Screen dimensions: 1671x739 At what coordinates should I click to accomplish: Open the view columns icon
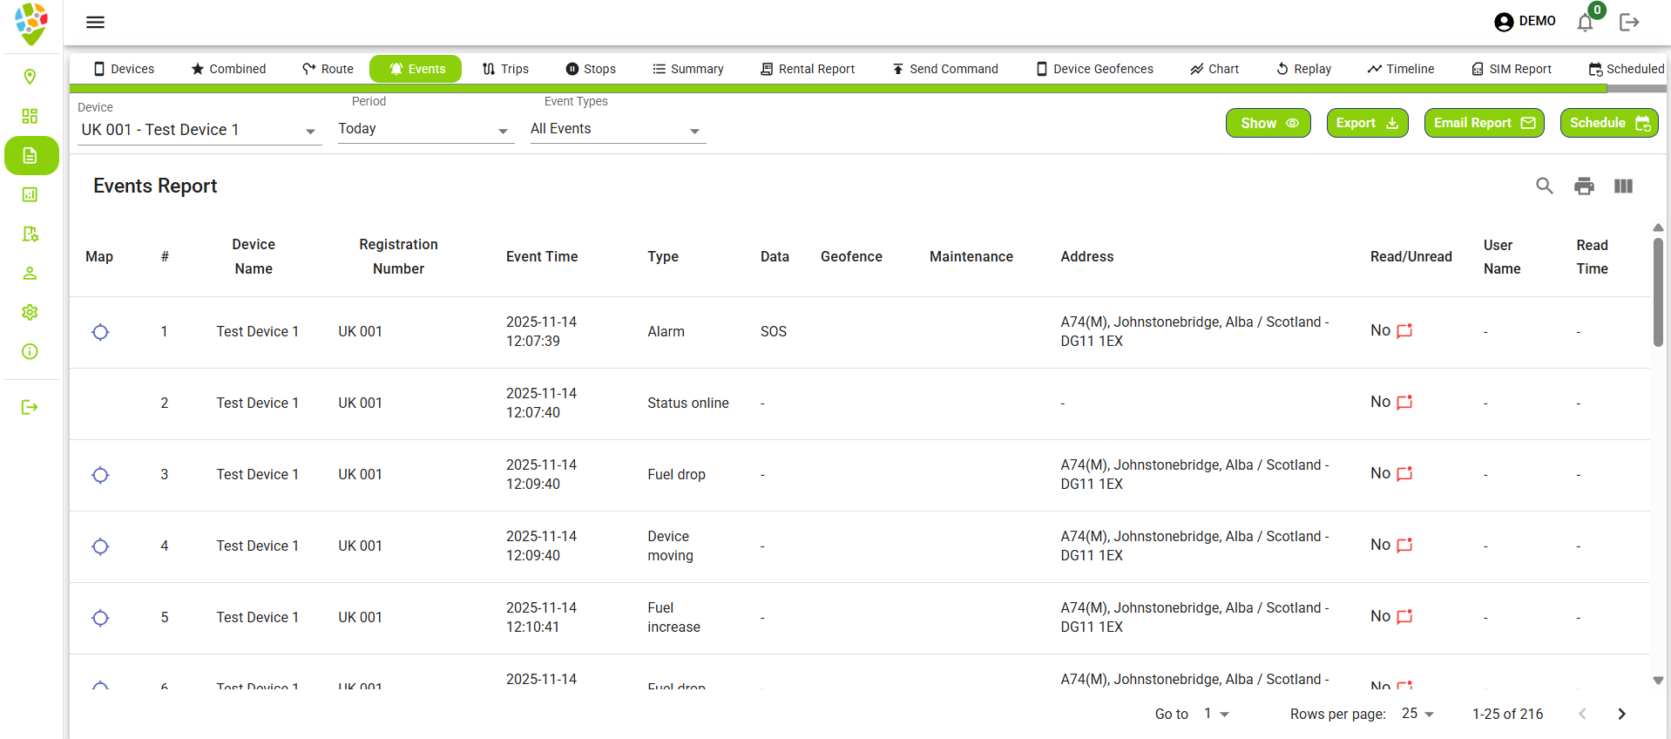(1623, 186)
